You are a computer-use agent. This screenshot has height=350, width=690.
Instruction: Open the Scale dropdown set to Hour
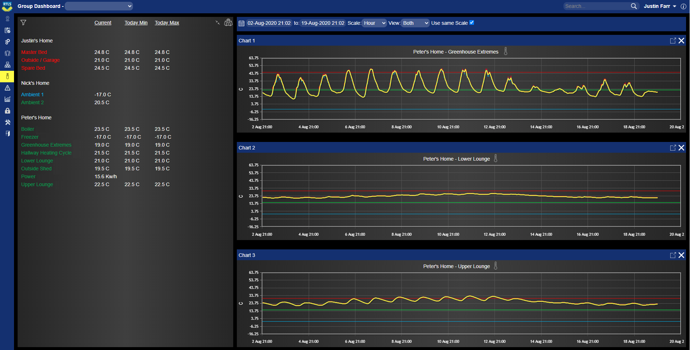tap(374, 23)
